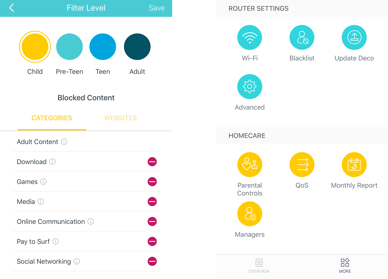The height and width of the screenshot is (279, 388).
Task: Tap the Update Deco icon
Action: pyautogui.click(x=354, y=38)
